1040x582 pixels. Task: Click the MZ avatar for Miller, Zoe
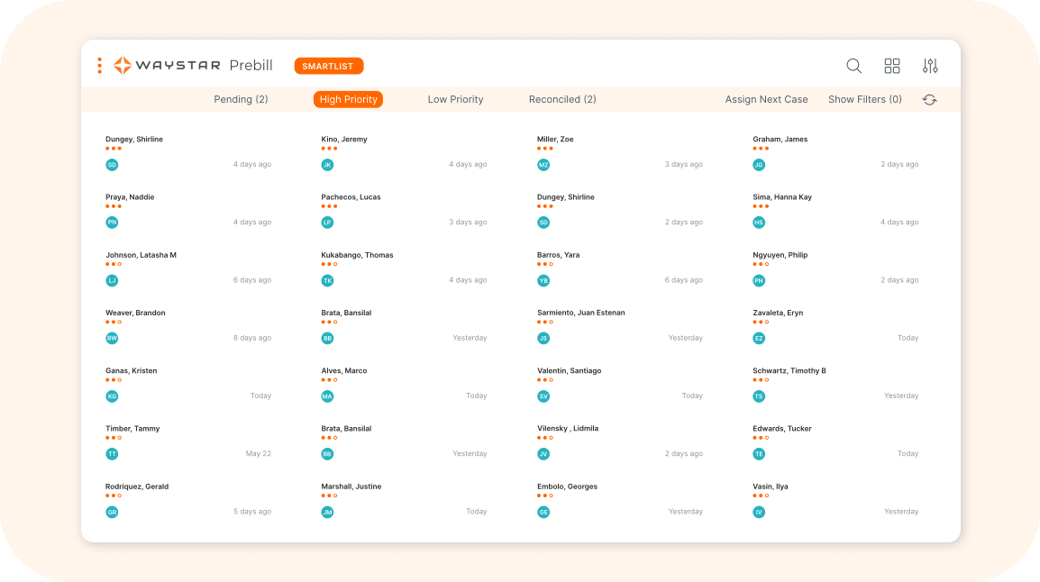pyautogui.click(x=543, y=165)
